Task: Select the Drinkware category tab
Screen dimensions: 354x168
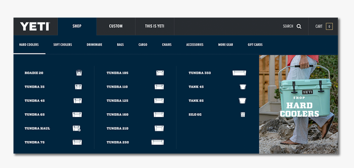Action: coord(94,45)
